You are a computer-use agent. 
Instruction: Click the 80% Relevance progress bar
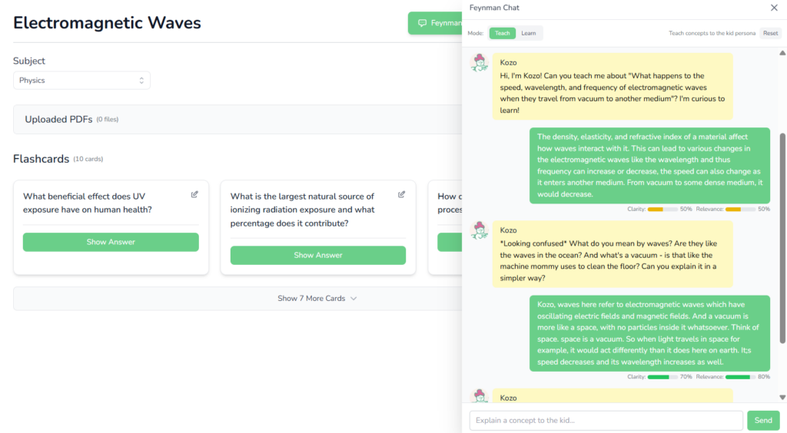740,377
